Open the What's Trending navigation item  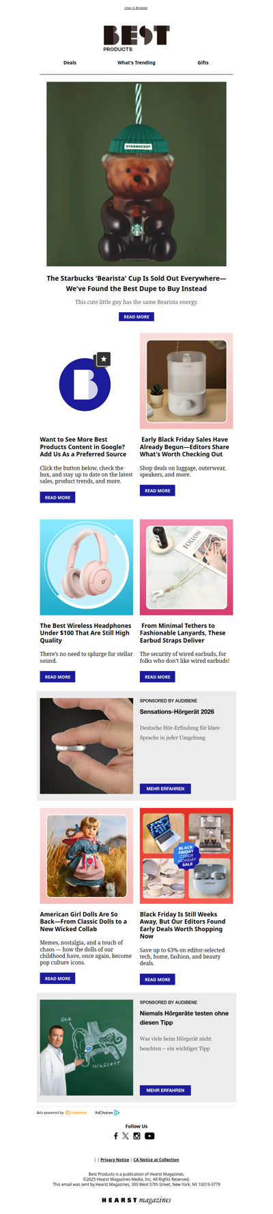point(136,62)
